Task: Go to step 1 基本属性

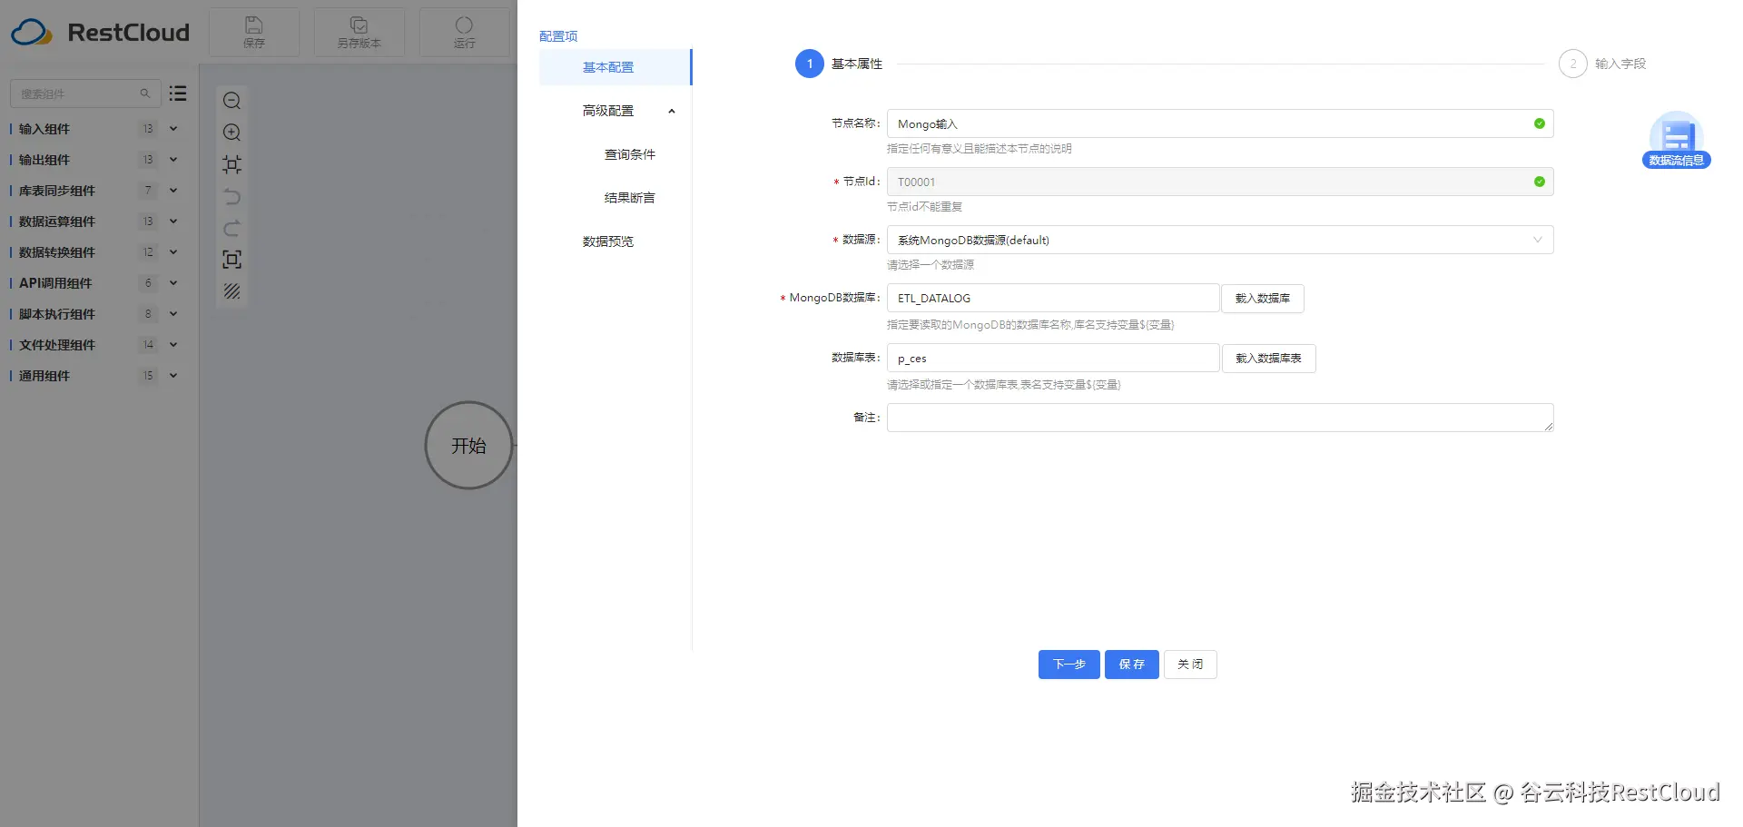Action: pos(839,64)
